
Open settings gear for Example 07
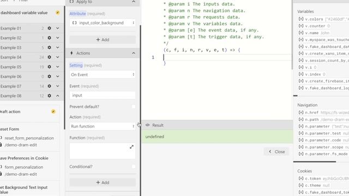click(x=50, y=86)
